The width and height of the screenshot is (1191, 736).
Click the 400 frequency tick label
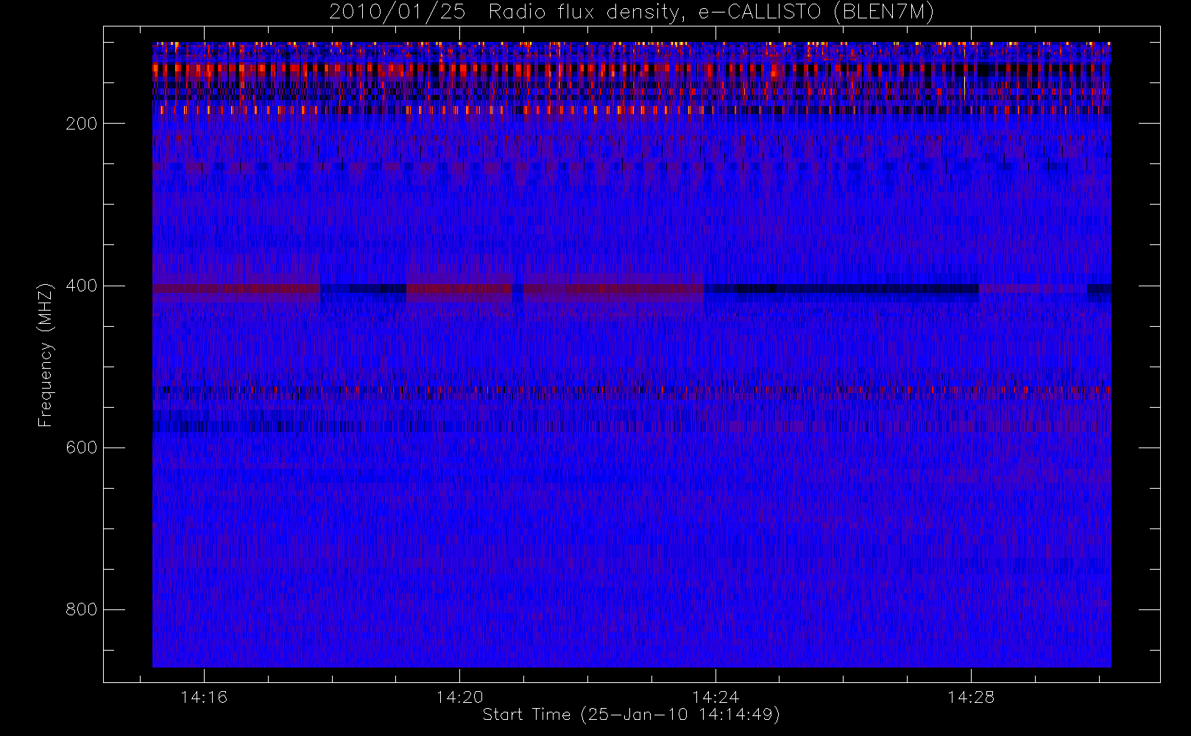coord(82,286)
